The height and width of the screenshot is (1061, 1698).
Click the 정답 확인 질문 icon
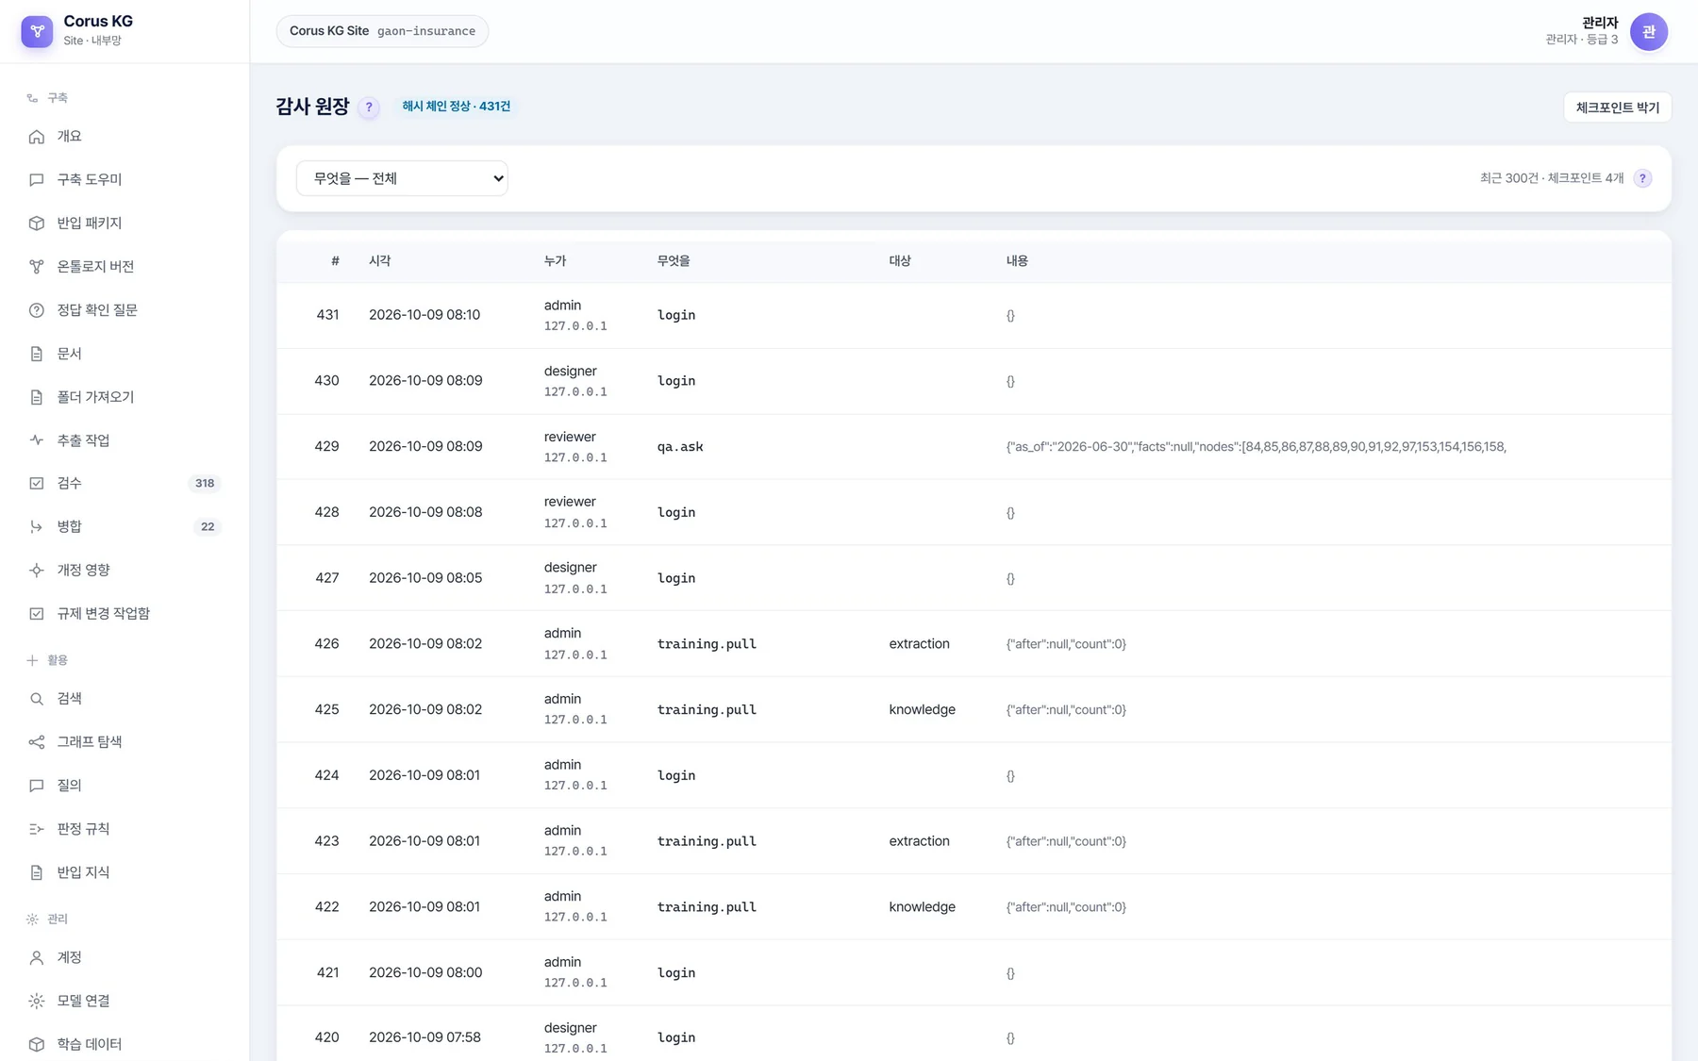click(37, 310)
